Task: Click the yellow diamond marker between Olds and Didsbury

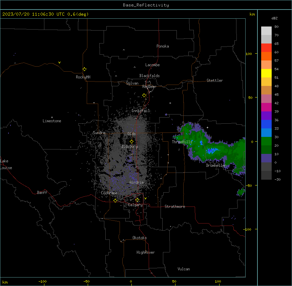Action: pos(132,142)
